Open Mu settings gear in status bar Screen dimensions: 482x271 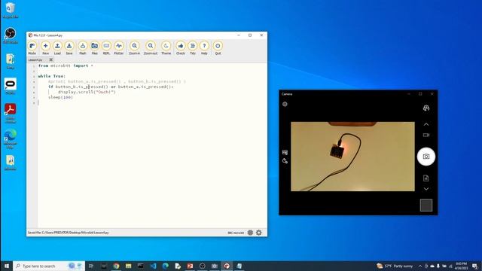[x=259, y=233]
